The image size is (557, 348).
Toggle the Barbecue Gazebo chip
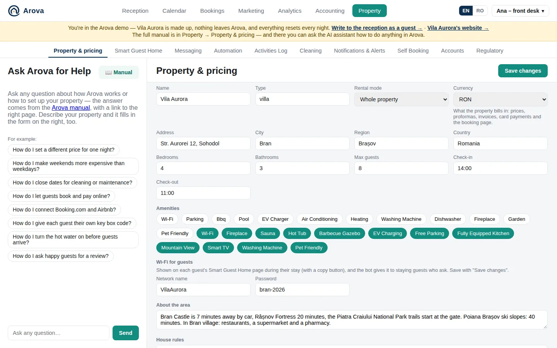point(340,234)
